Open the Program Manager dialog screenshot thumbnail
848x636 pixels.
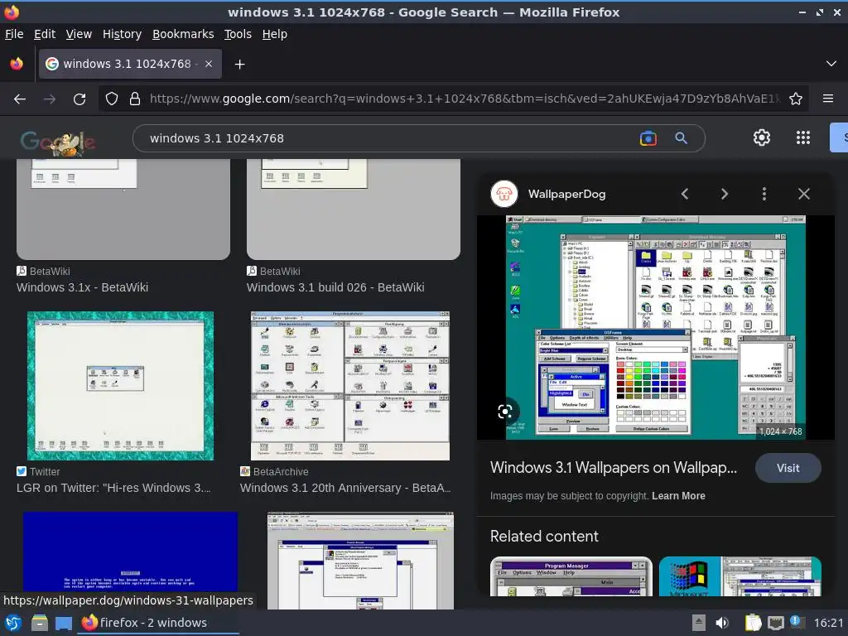(x=360, y=561)
